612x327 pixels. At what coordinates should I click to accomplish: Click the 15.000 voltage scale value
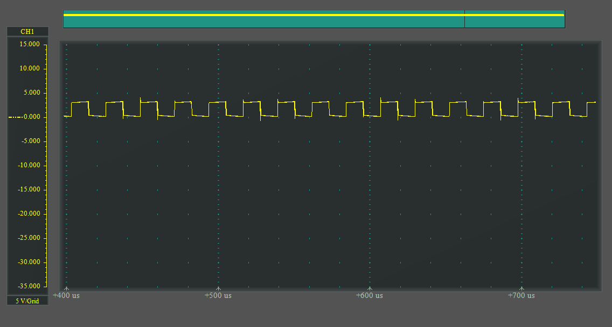30,44
